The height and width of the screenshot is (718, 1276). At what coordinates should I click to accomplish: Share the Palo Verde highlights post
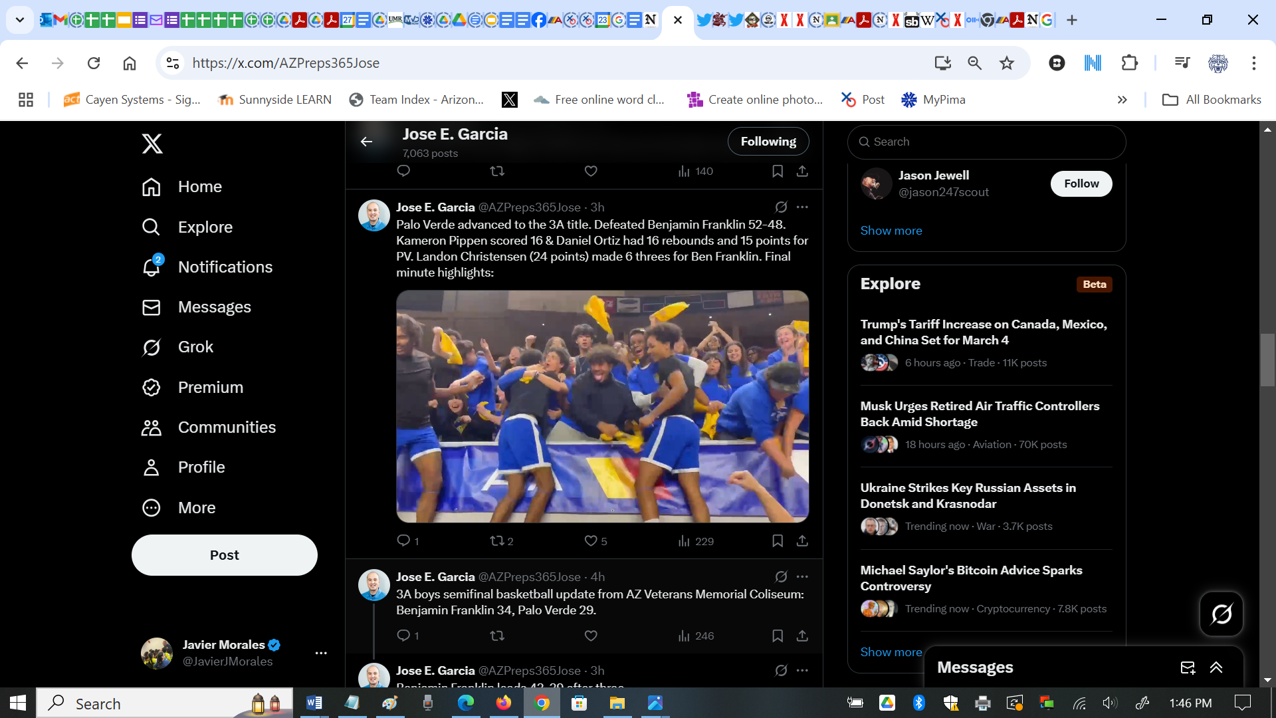pyautogui.click(x=802, y=541)
